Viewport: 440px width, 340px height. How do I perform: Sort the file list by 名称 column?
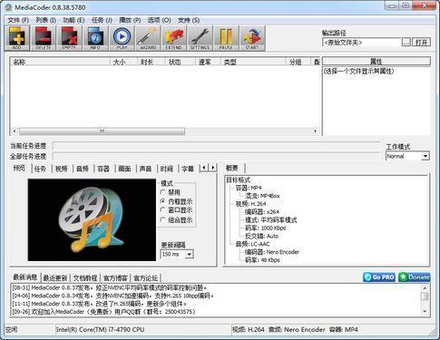pyautogui.click(x=59, y=62)
